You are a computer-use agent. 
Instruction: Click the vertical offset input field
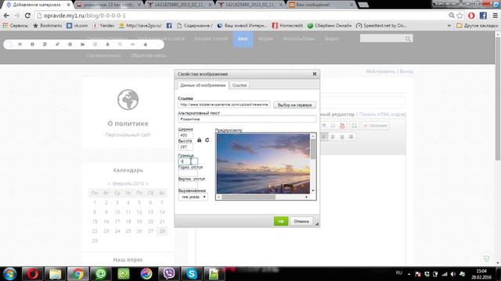[x=188, y=184]
